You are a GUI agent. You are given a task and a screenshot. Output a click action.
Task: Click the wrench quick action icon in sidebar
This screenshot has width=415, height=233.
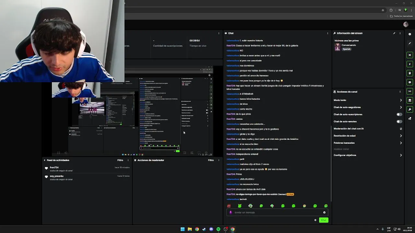(410, 109)
